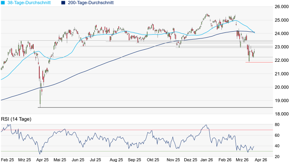The image size is (289, 162).
Task: Click the RSI axis value 80
Action: click(x=277, y=125)
